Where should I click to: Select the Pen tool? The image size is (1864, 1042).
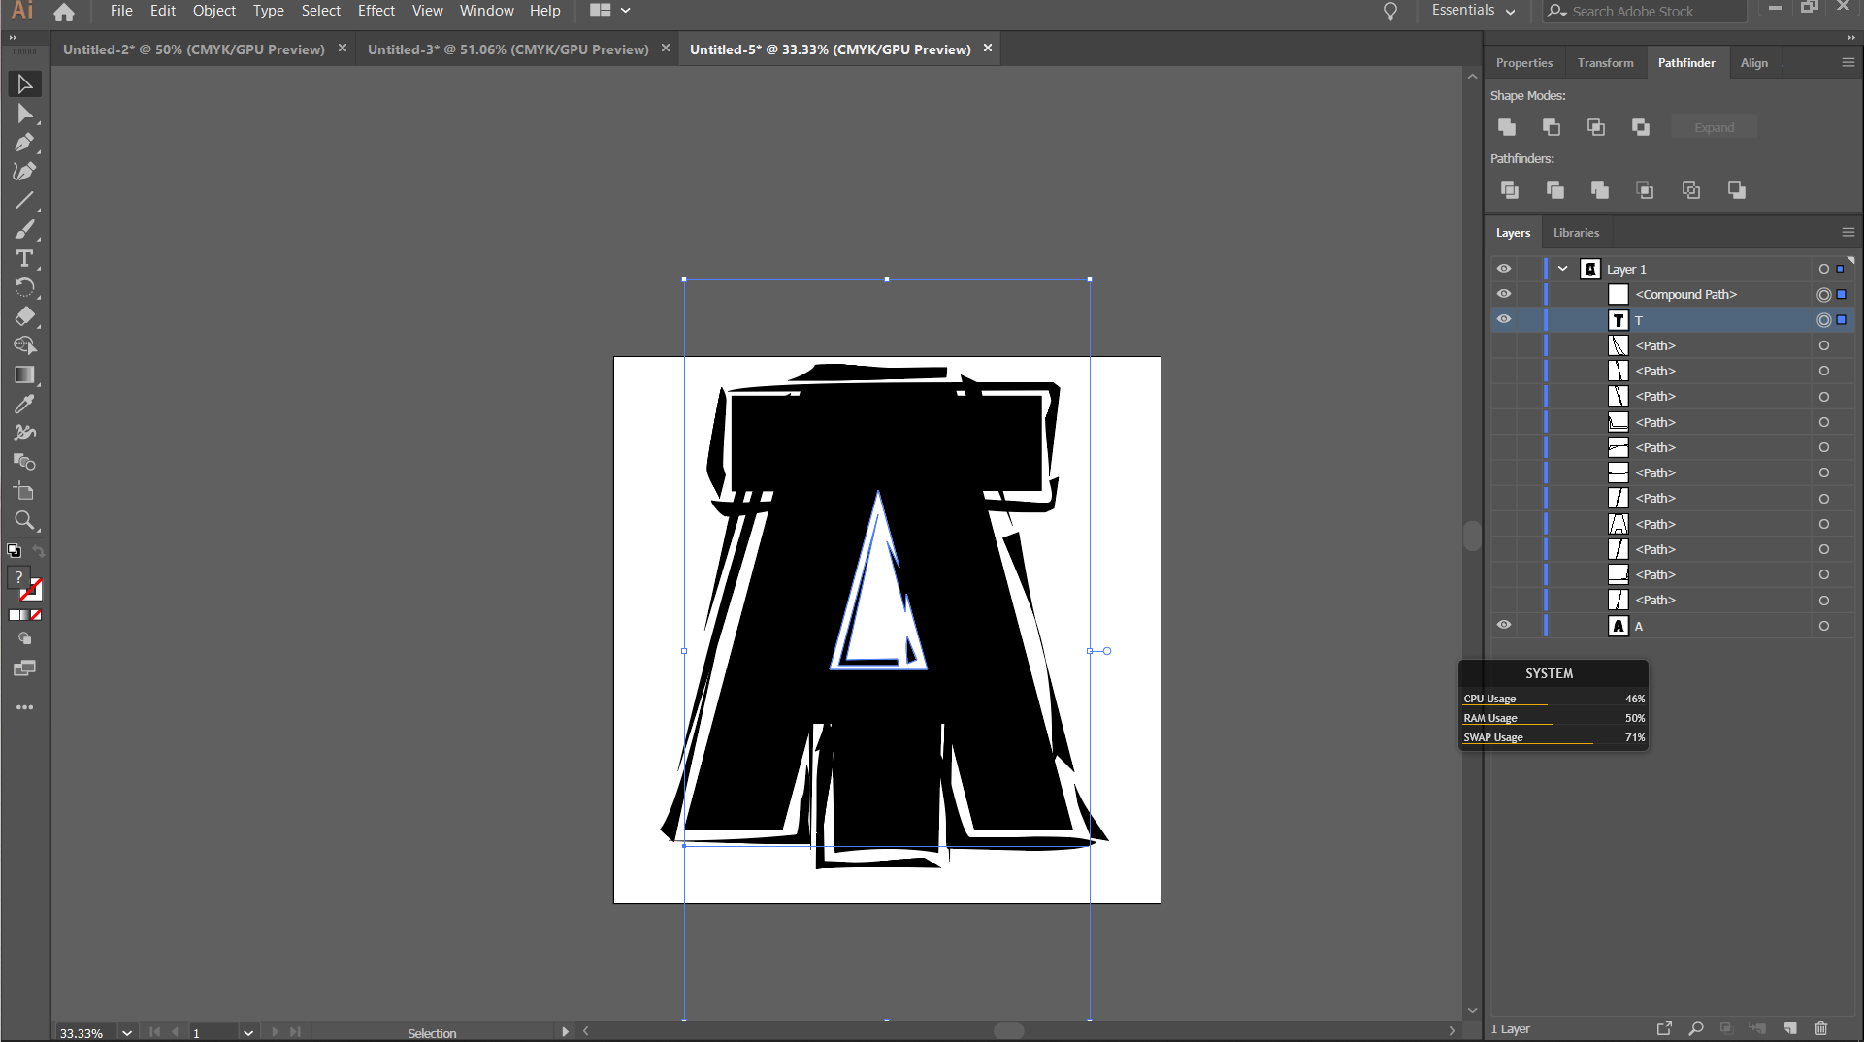(x=25, y=143)
